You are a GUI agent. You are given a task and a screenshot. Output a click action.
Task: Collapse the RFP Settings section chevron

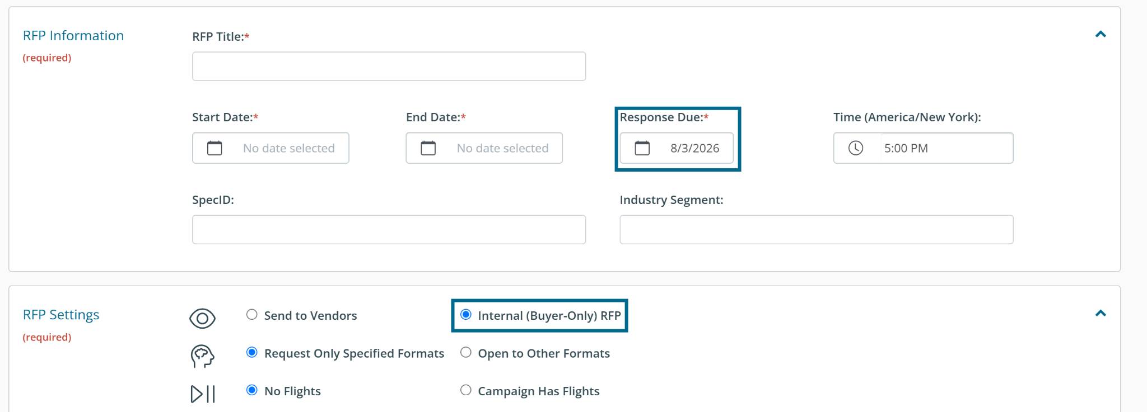tap(1101, 314)
